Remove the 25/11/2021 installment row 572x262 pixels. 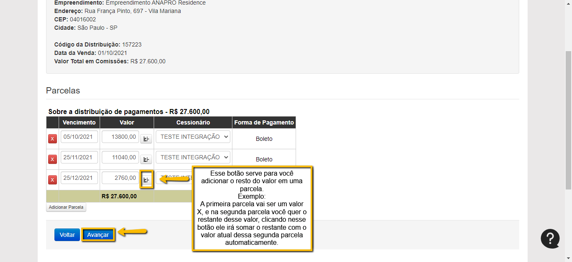tap(52, 159)
